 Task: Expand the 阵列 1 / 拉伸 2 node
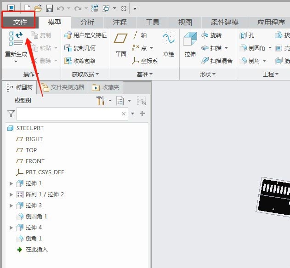[x=11, y=194]
